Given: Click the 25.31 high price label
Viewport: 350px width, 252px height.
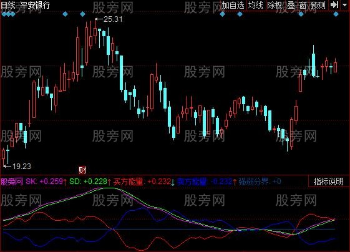Looking at the screenshot, I should (113, 19).
